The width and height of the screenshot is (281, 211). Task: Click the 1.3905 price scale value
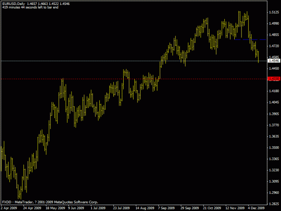point(274,114)
